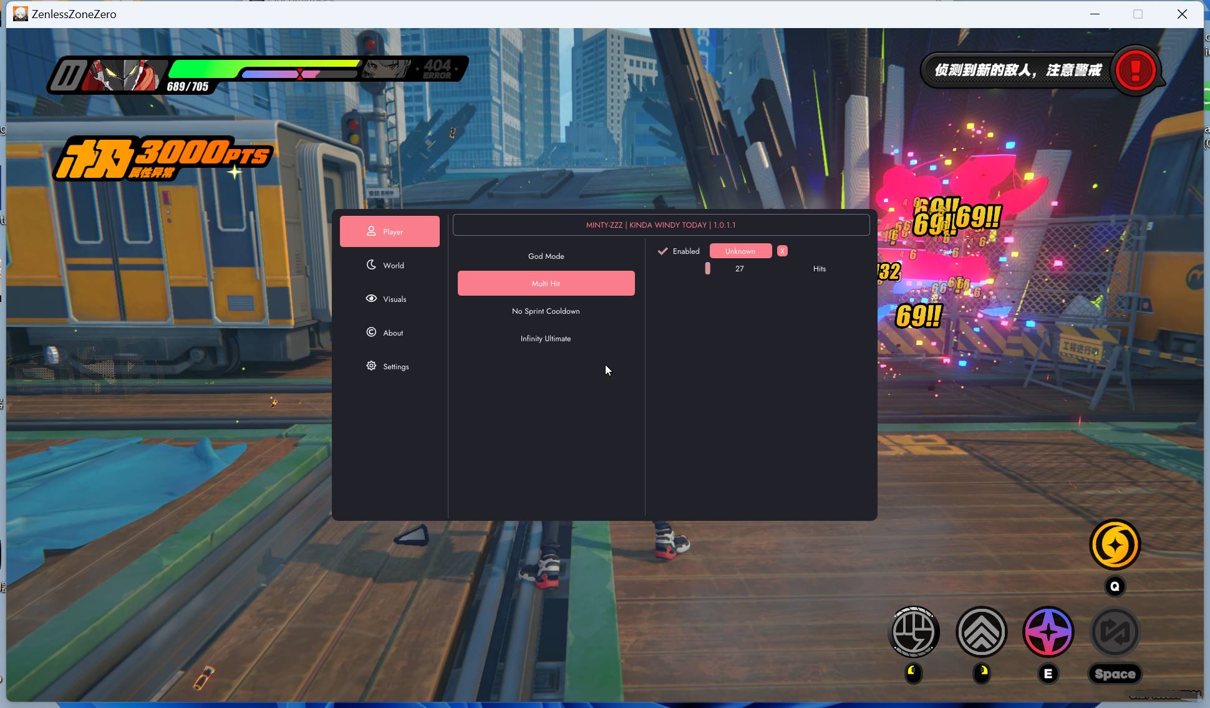Select the Visuals panel icon
The height and width of the screenshot is (708, 1210).
(x=372, y=298)
